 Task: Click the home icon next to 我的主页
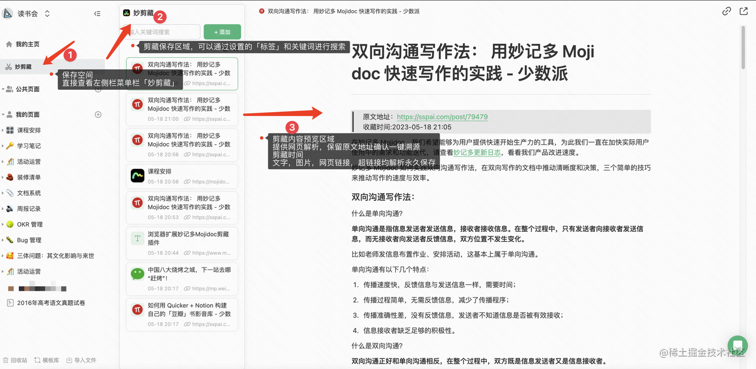pos(9,44)
